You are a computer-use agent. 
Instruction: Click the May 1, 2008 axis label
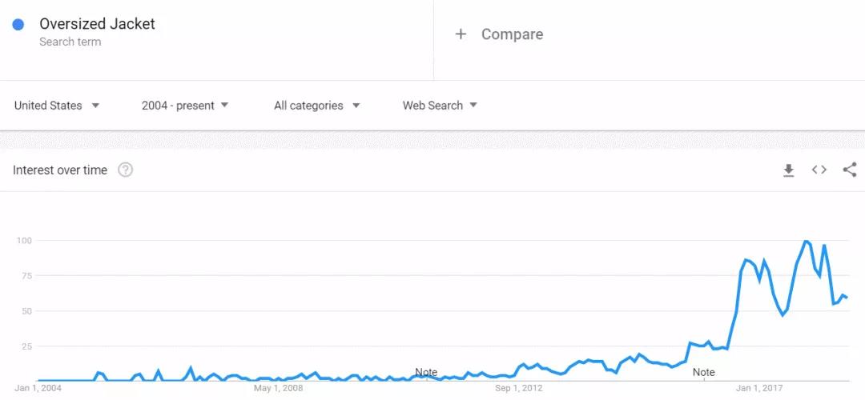pos(278,389)
